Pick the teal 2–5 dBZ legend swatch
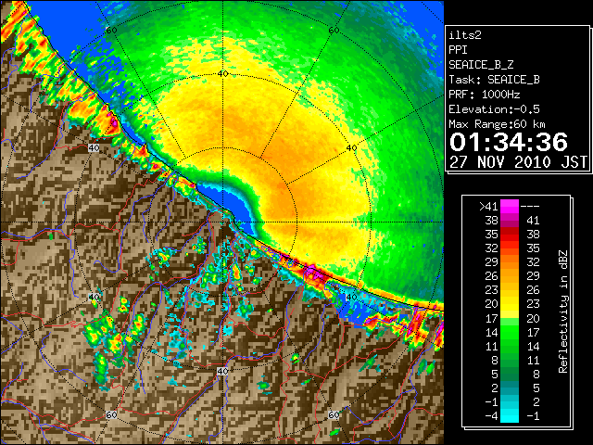 tap(510, 388)
